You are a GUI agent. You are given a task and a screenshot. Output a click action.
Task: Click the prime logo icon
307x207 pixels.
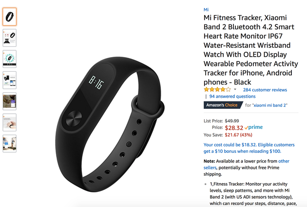pyautogui.click(x=254, y=127)
